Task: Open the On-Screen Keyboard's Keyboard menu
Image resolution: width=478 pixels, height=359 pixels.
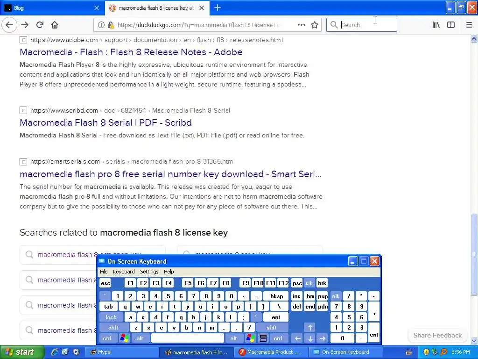Action: coord(123,272)
